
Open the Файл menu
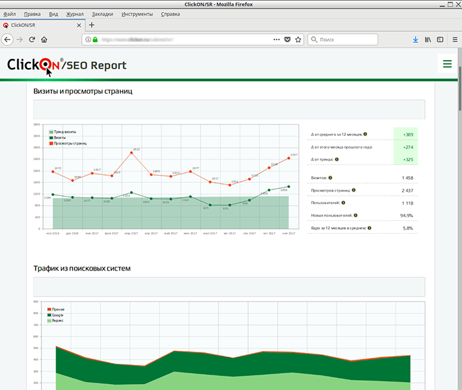[x=9, y=14]
